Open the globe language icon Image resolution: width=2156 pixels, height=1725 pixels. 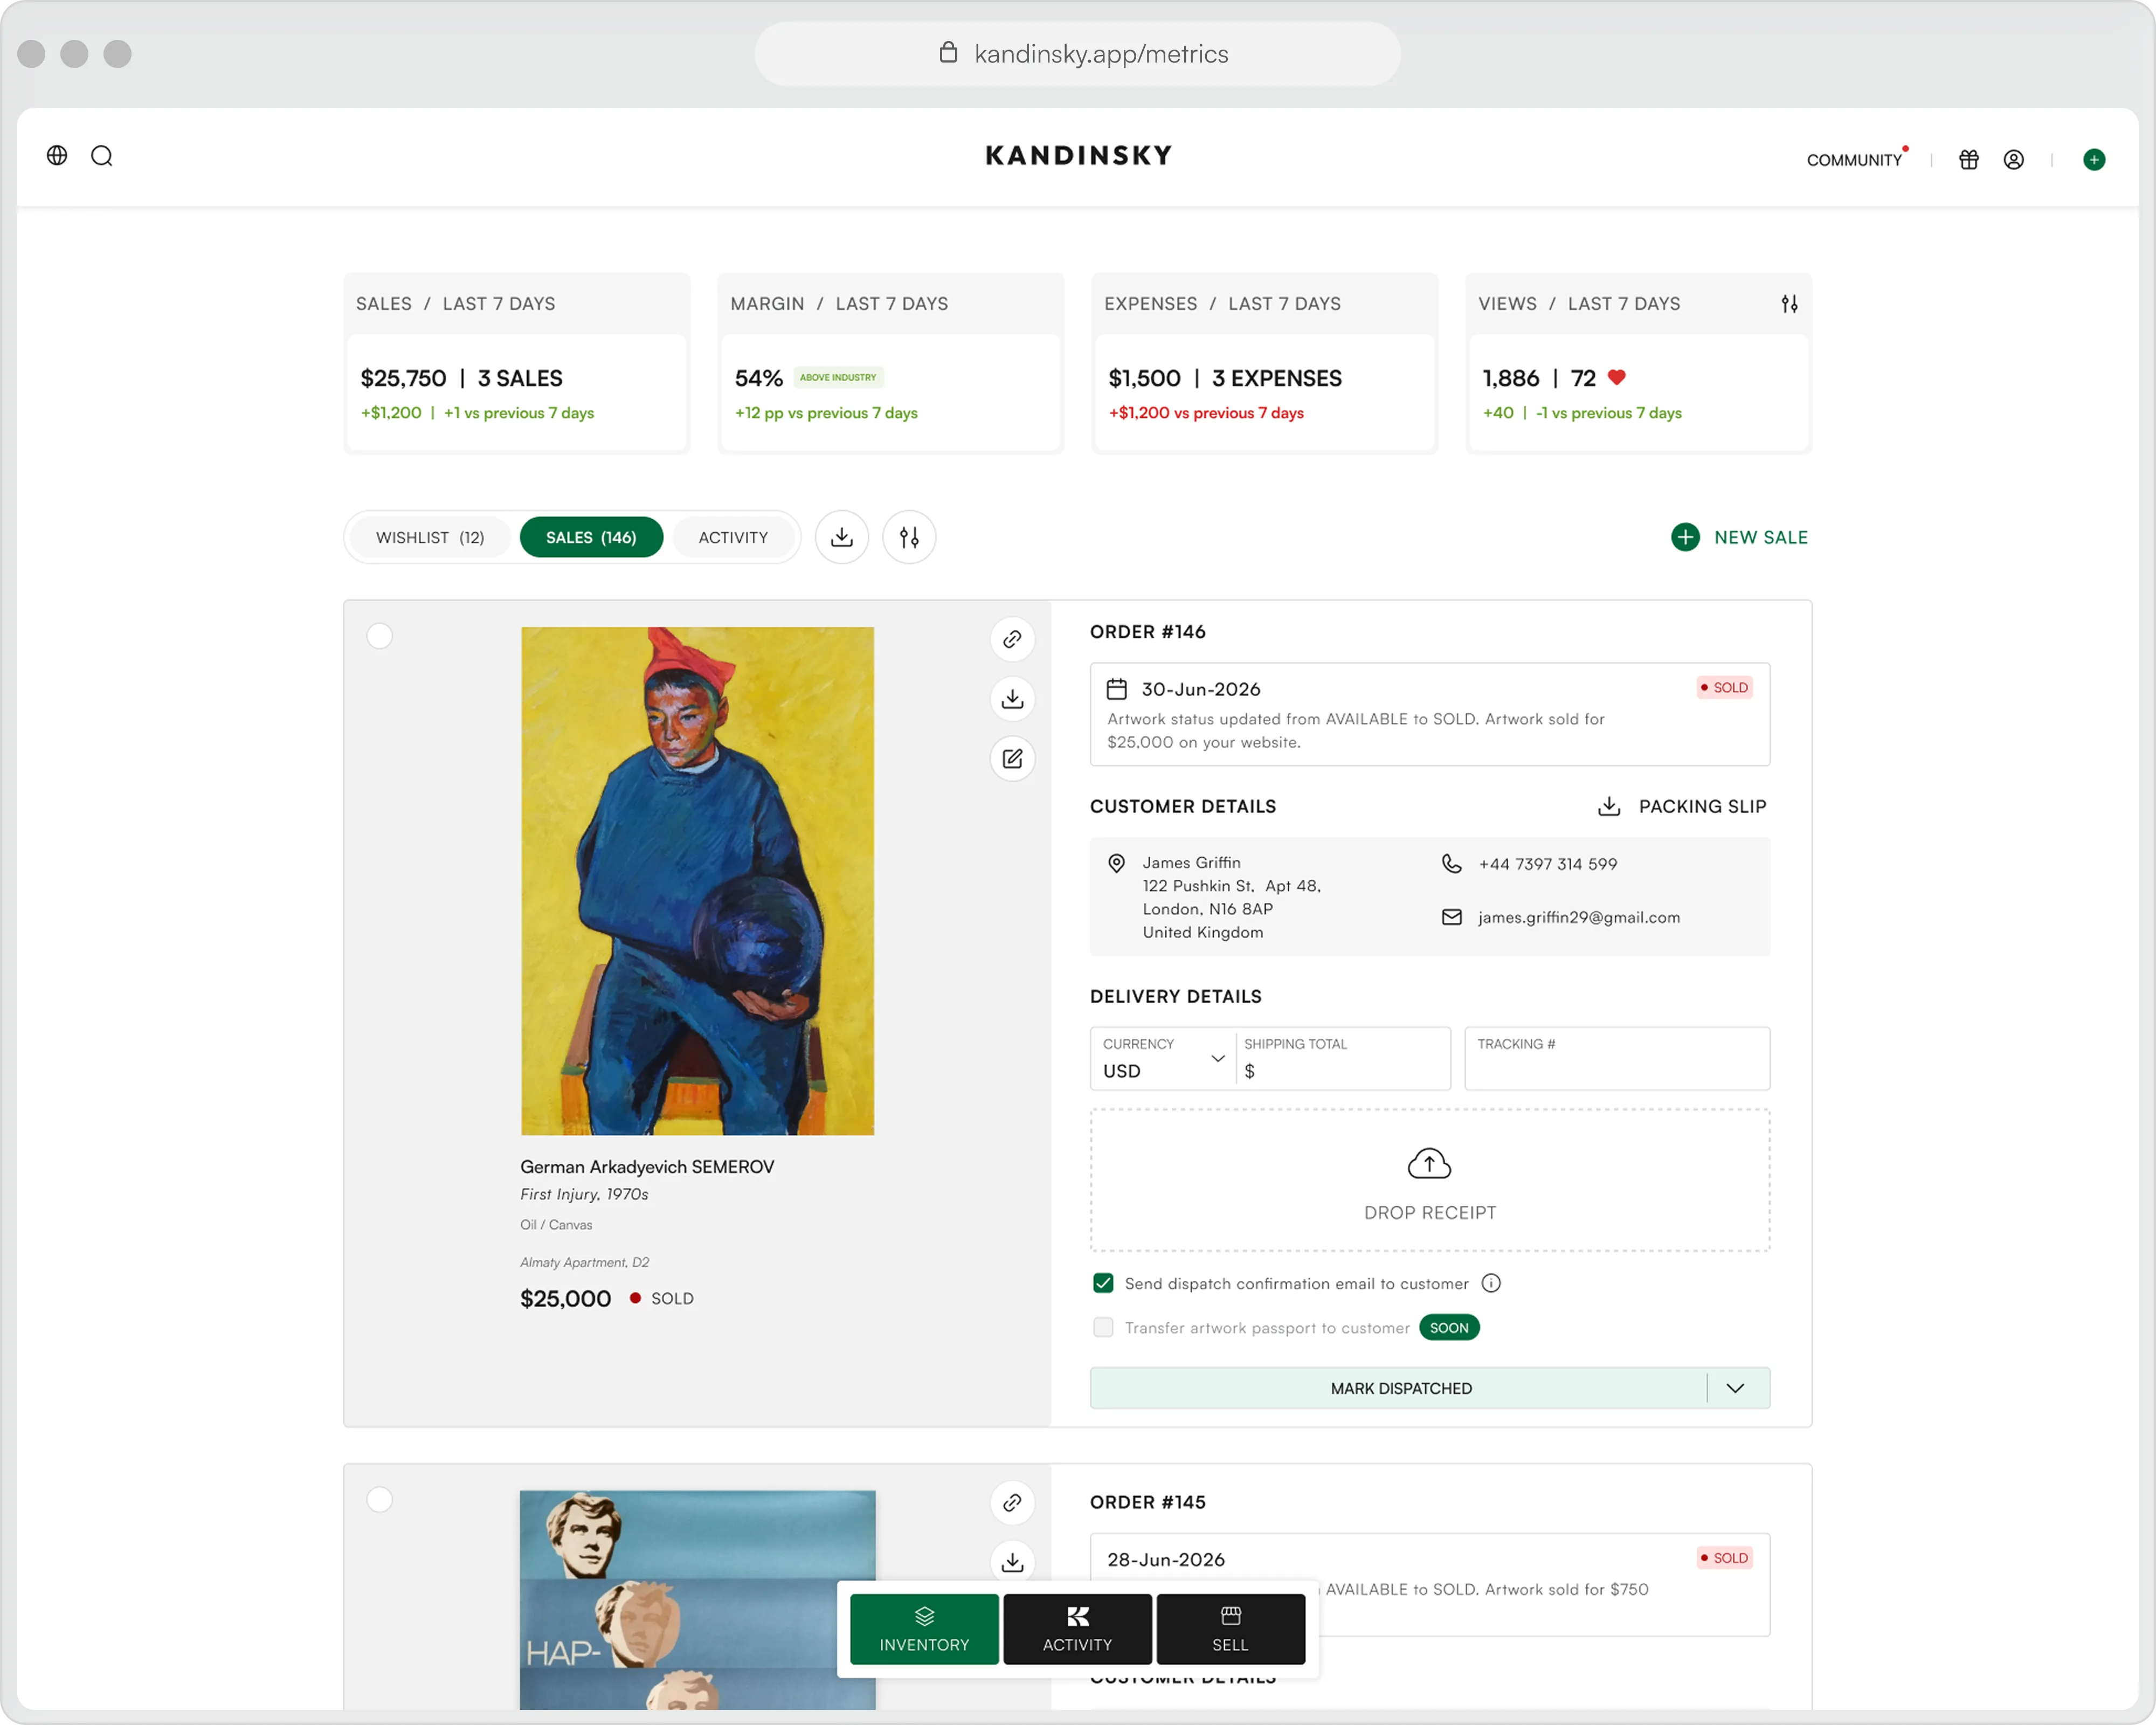point(57,155)
